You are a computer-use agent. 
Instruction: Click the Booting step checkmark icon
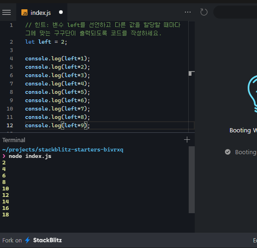(x=228, y=152)
